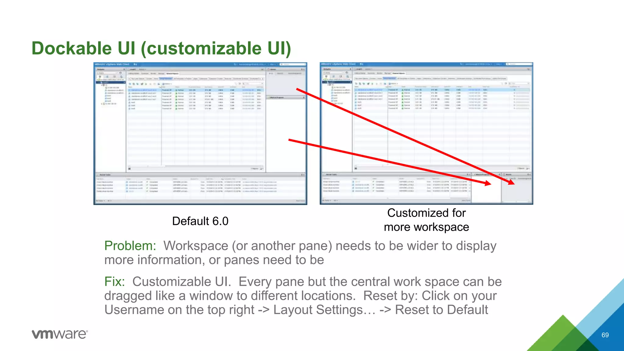Click Distributed Switches sub-tab in Customized screenshot
The height and width of the screenshot is (351, 624).
tap(464, 78)
